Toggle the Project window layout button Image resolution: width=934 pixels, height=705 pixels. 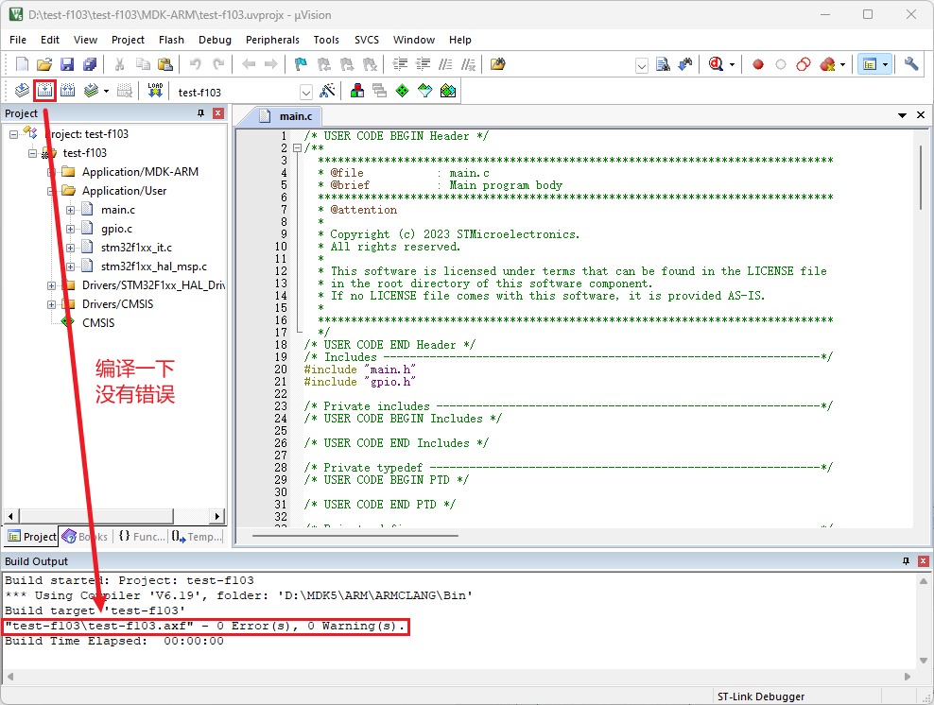tap(870, 64)
